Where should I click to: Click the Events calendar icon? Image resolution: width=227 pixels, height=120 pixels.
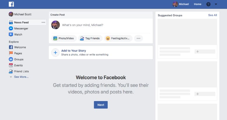pos(11,65)
